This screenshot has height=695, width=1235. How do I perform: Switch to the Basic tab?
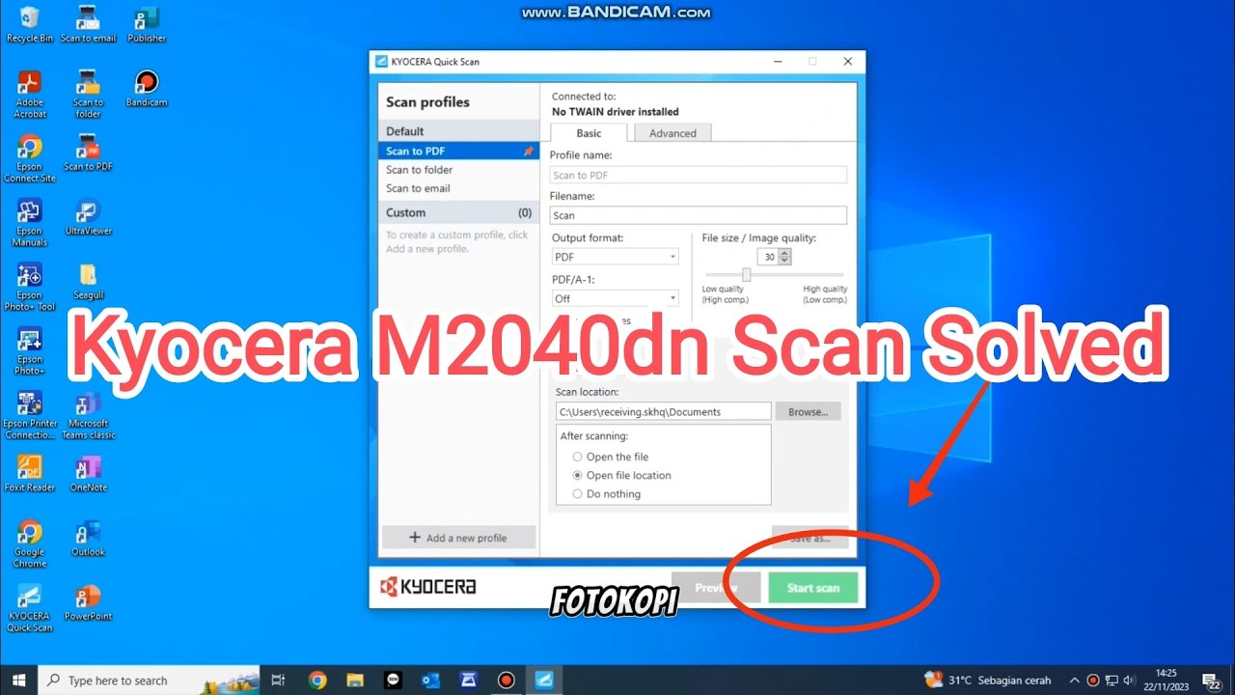(589, 133)
